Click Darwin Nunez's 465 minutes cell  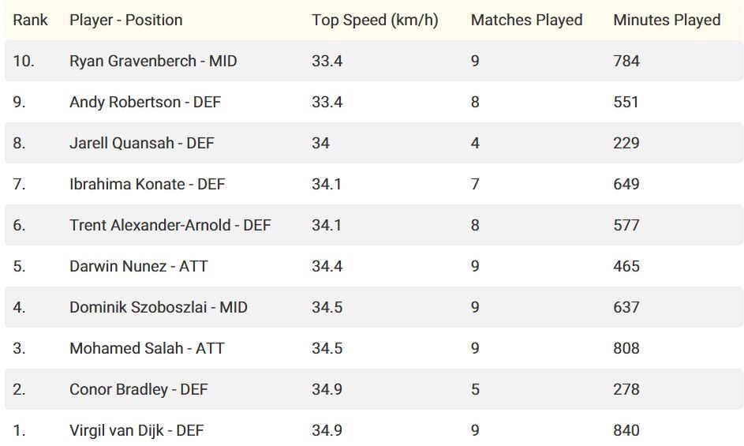[x=626, y=266]
